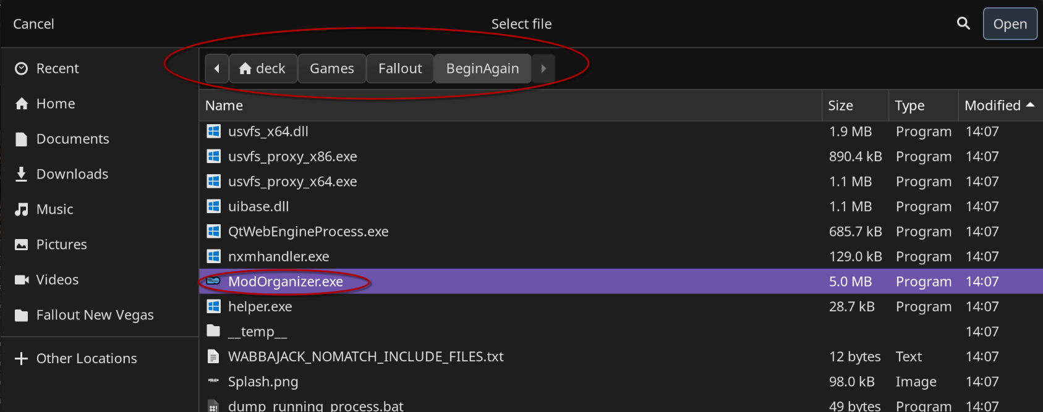Click the __temp__ folder icon

coord(213,331)
